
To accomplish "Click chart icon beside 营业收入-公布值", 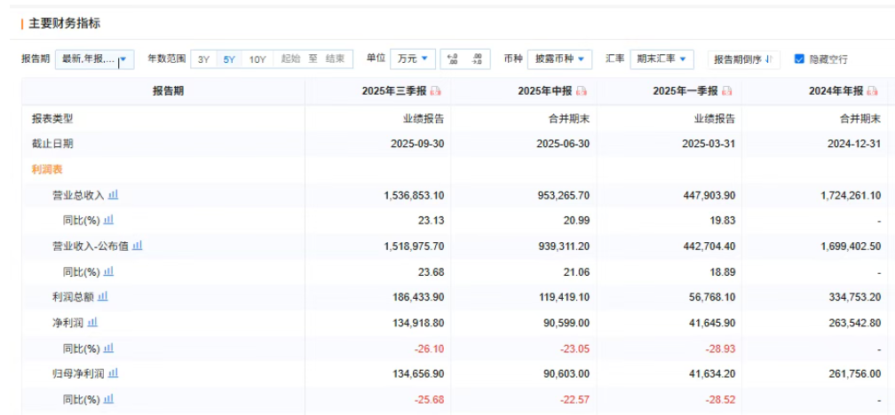I will click(x=138, y=246).
